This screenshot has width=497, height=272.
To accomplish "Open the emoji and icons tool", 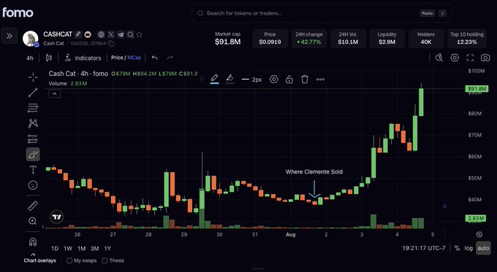I will (x=33, y=185).
